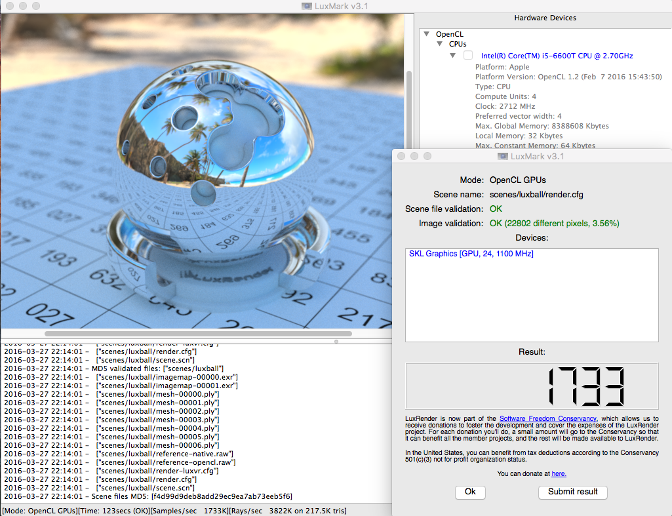Click the 'Scene files MD5' log line
Screen dimensions: 672x516
click(x=148, y=496)
